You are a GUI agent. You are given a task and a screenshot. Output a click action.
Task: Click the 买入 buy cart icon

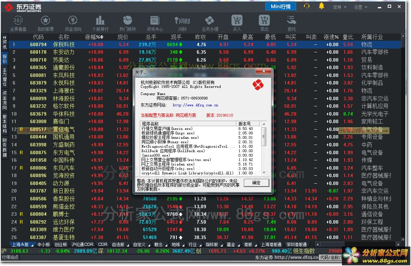coord(237,20)
